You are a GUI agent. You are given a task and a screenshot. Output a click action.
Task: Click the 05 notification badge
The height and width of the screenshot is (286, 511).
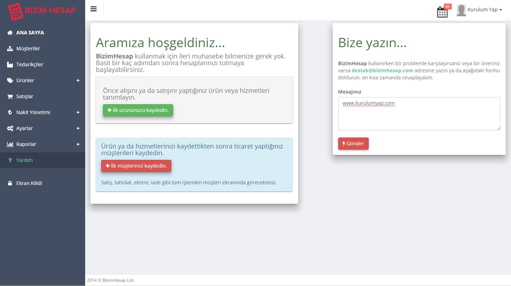(x=448, y=6)
